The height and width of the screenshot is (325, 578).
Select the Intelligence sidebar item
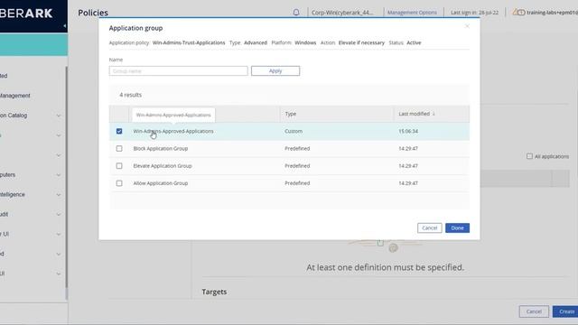click(13, 195)
